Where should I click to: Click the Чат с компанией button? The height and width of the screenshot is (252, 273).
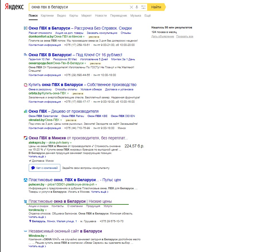tap(44, 168)
